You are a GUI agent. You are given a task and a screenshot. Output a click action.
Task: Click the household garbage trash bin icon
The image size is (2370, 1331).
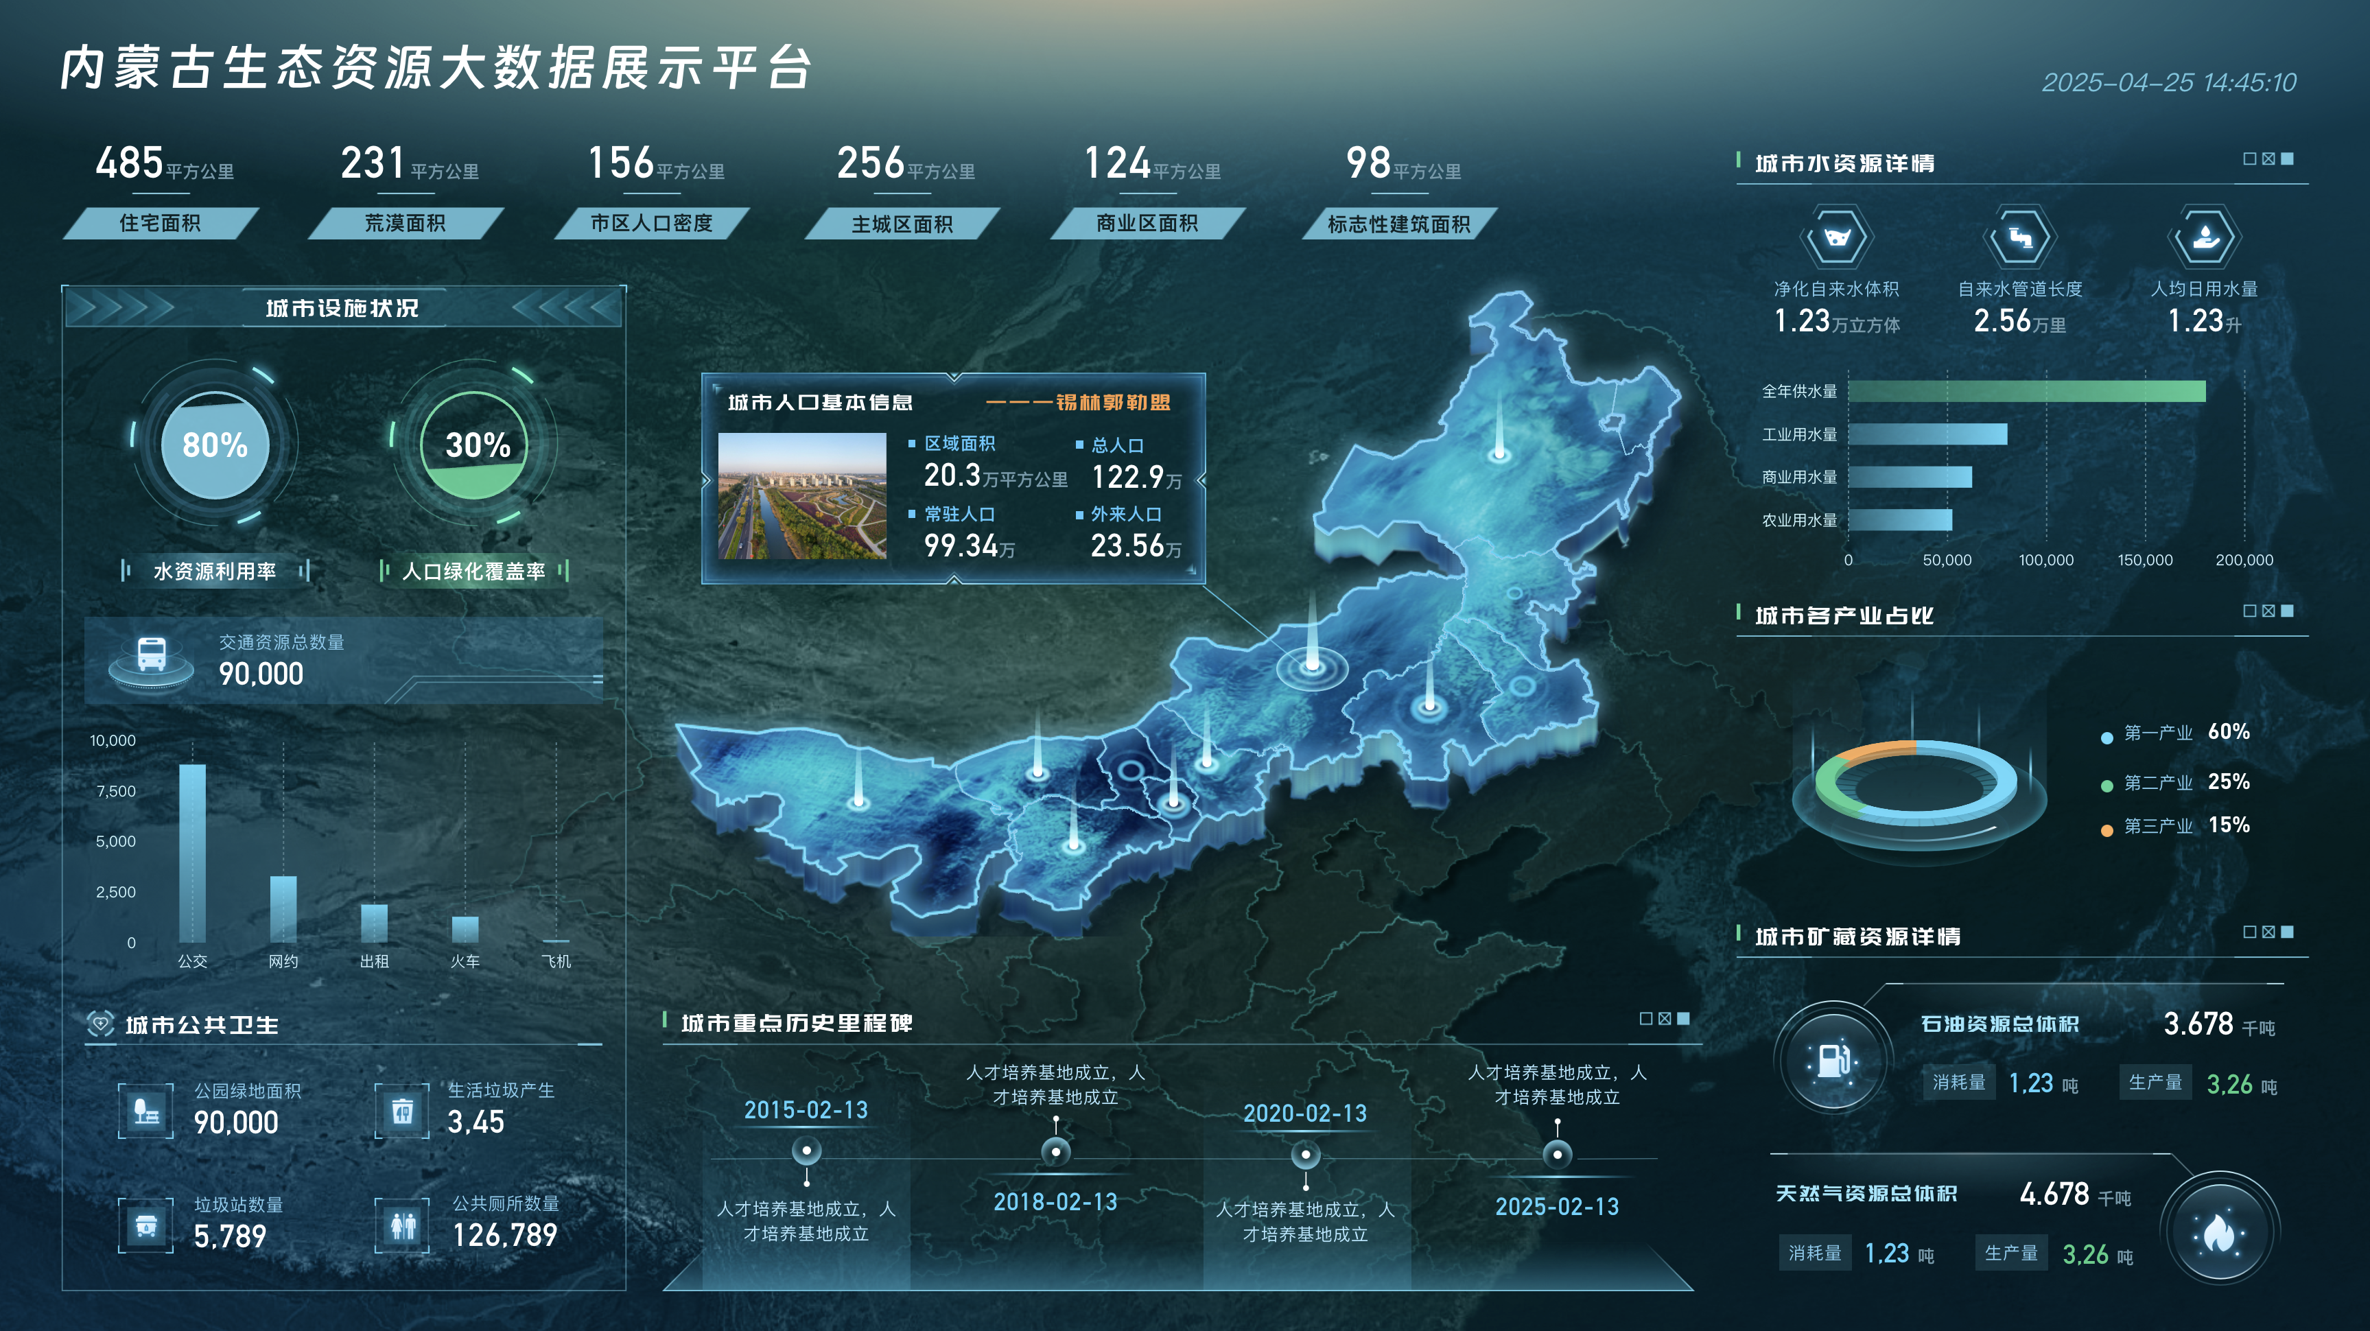pyautogui.click(x=402, y=1111)
